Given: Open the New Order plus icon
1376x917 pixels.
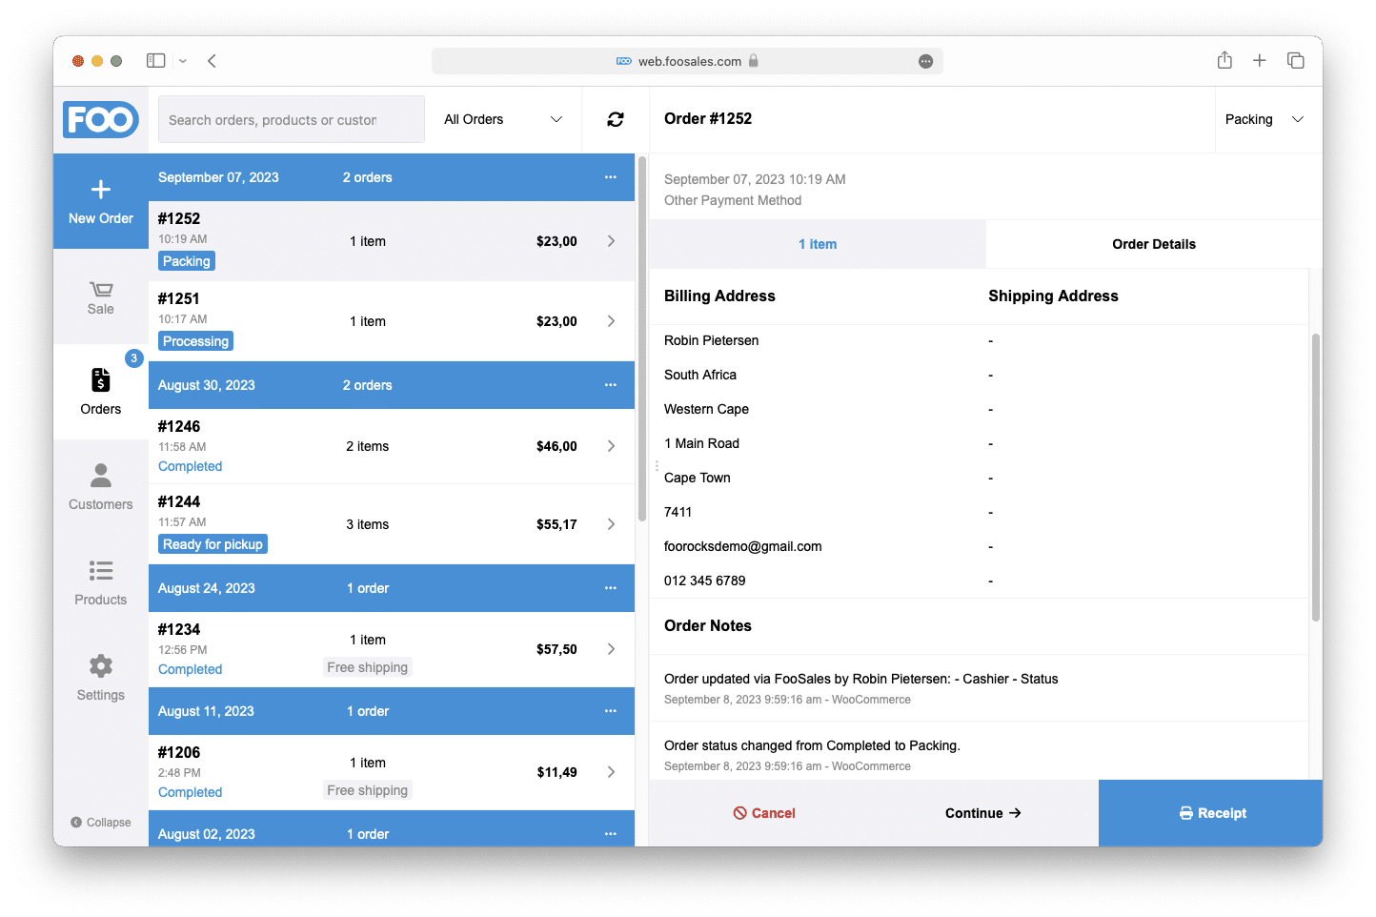Looking at the screenshot, I should click(x=101, y=190).
